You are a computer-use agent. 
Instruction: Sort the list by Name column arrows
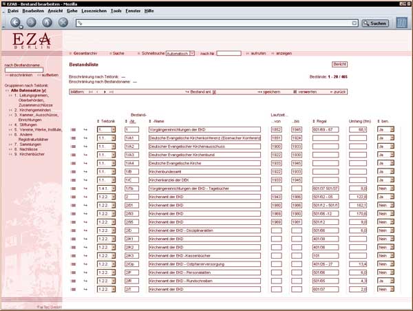(150, 121)
